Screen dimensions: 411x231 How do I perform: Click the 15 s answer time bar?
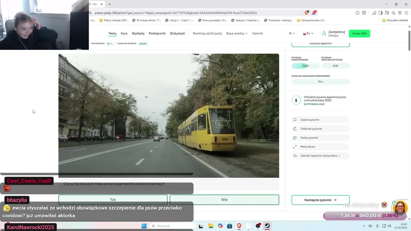pos(320,82)
